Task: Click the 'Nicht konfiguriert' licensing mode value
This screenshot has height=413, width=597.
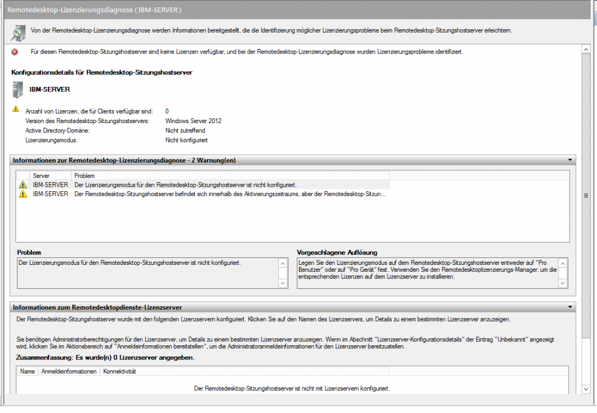Action: click(187, 140)
